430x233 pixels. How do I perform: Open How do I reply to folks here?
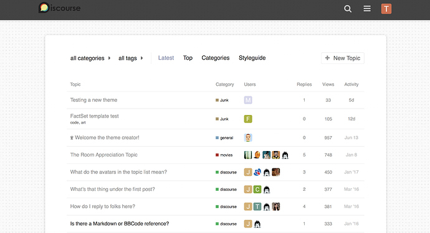103,206
